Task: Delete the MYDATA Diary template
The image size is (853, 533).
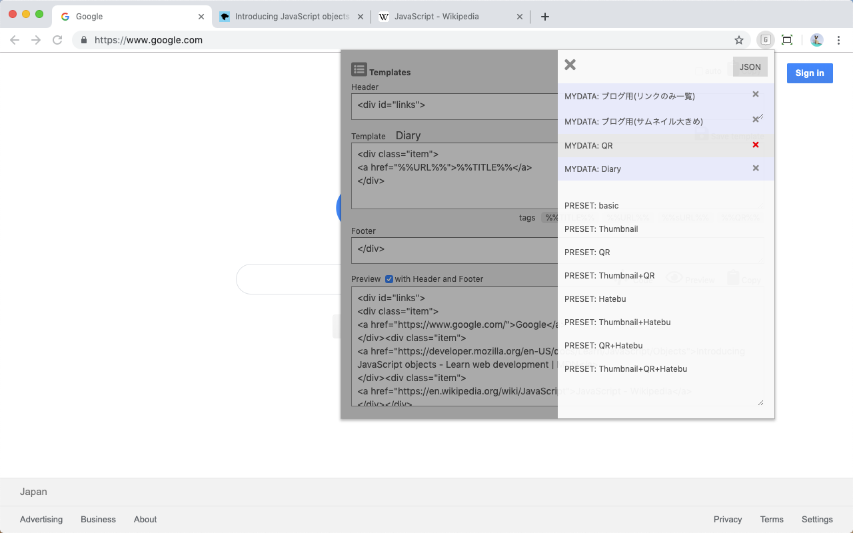Action: (756, 168)
